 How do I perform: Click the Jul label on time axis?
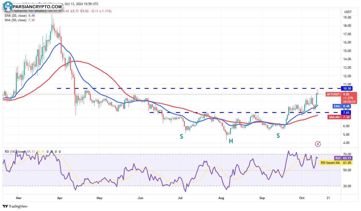click(x=180, y=198)
